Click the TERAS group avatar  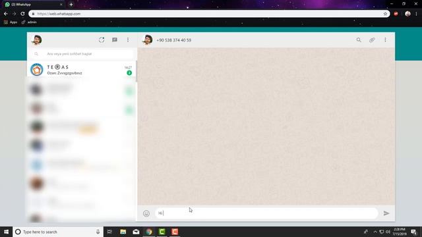coord(37,70)
